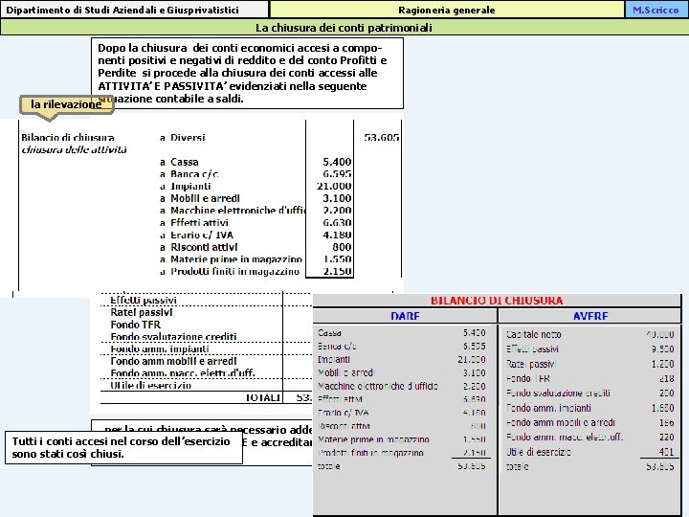Select "Ratei passivi" in the AVERE column
Screen dimensions: 689x517
tap(531, 364)
